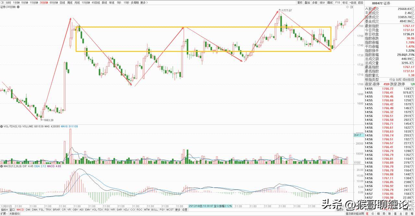The width and height of the screenshot is (415, 216).
Task: Select the ASI indicator tab
Action: click(x=81, y=210)
